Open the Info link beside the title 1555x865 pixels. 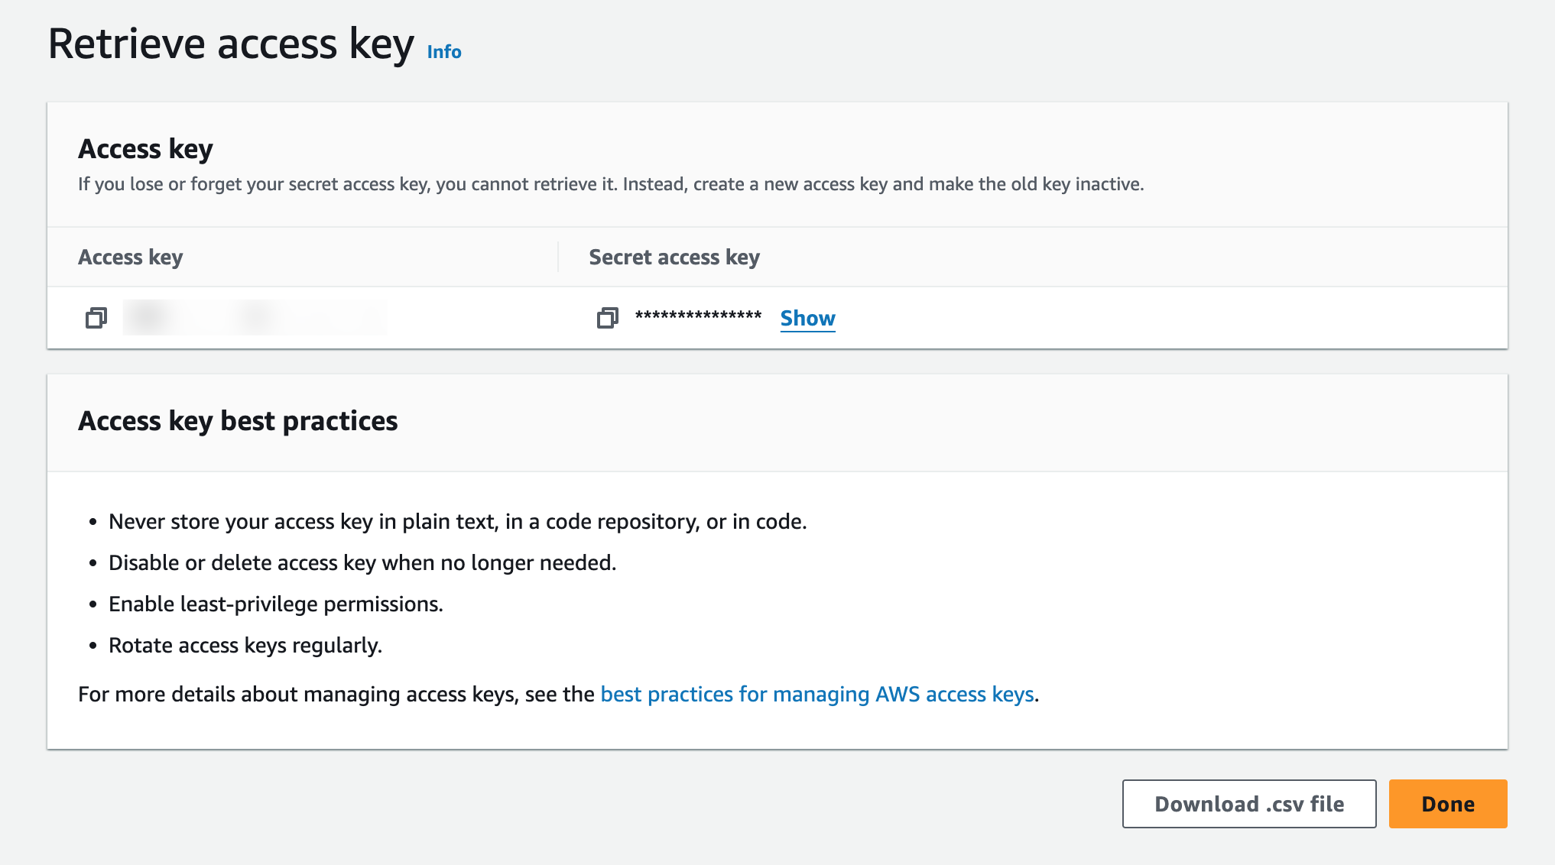click(x=444, y=52)
